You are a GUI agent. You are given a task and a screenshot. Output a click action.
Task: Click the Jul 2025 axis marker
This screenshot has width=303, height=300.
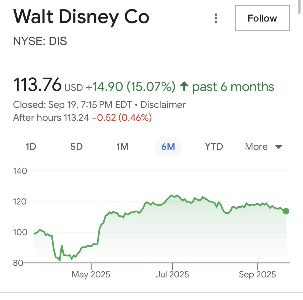172,274
